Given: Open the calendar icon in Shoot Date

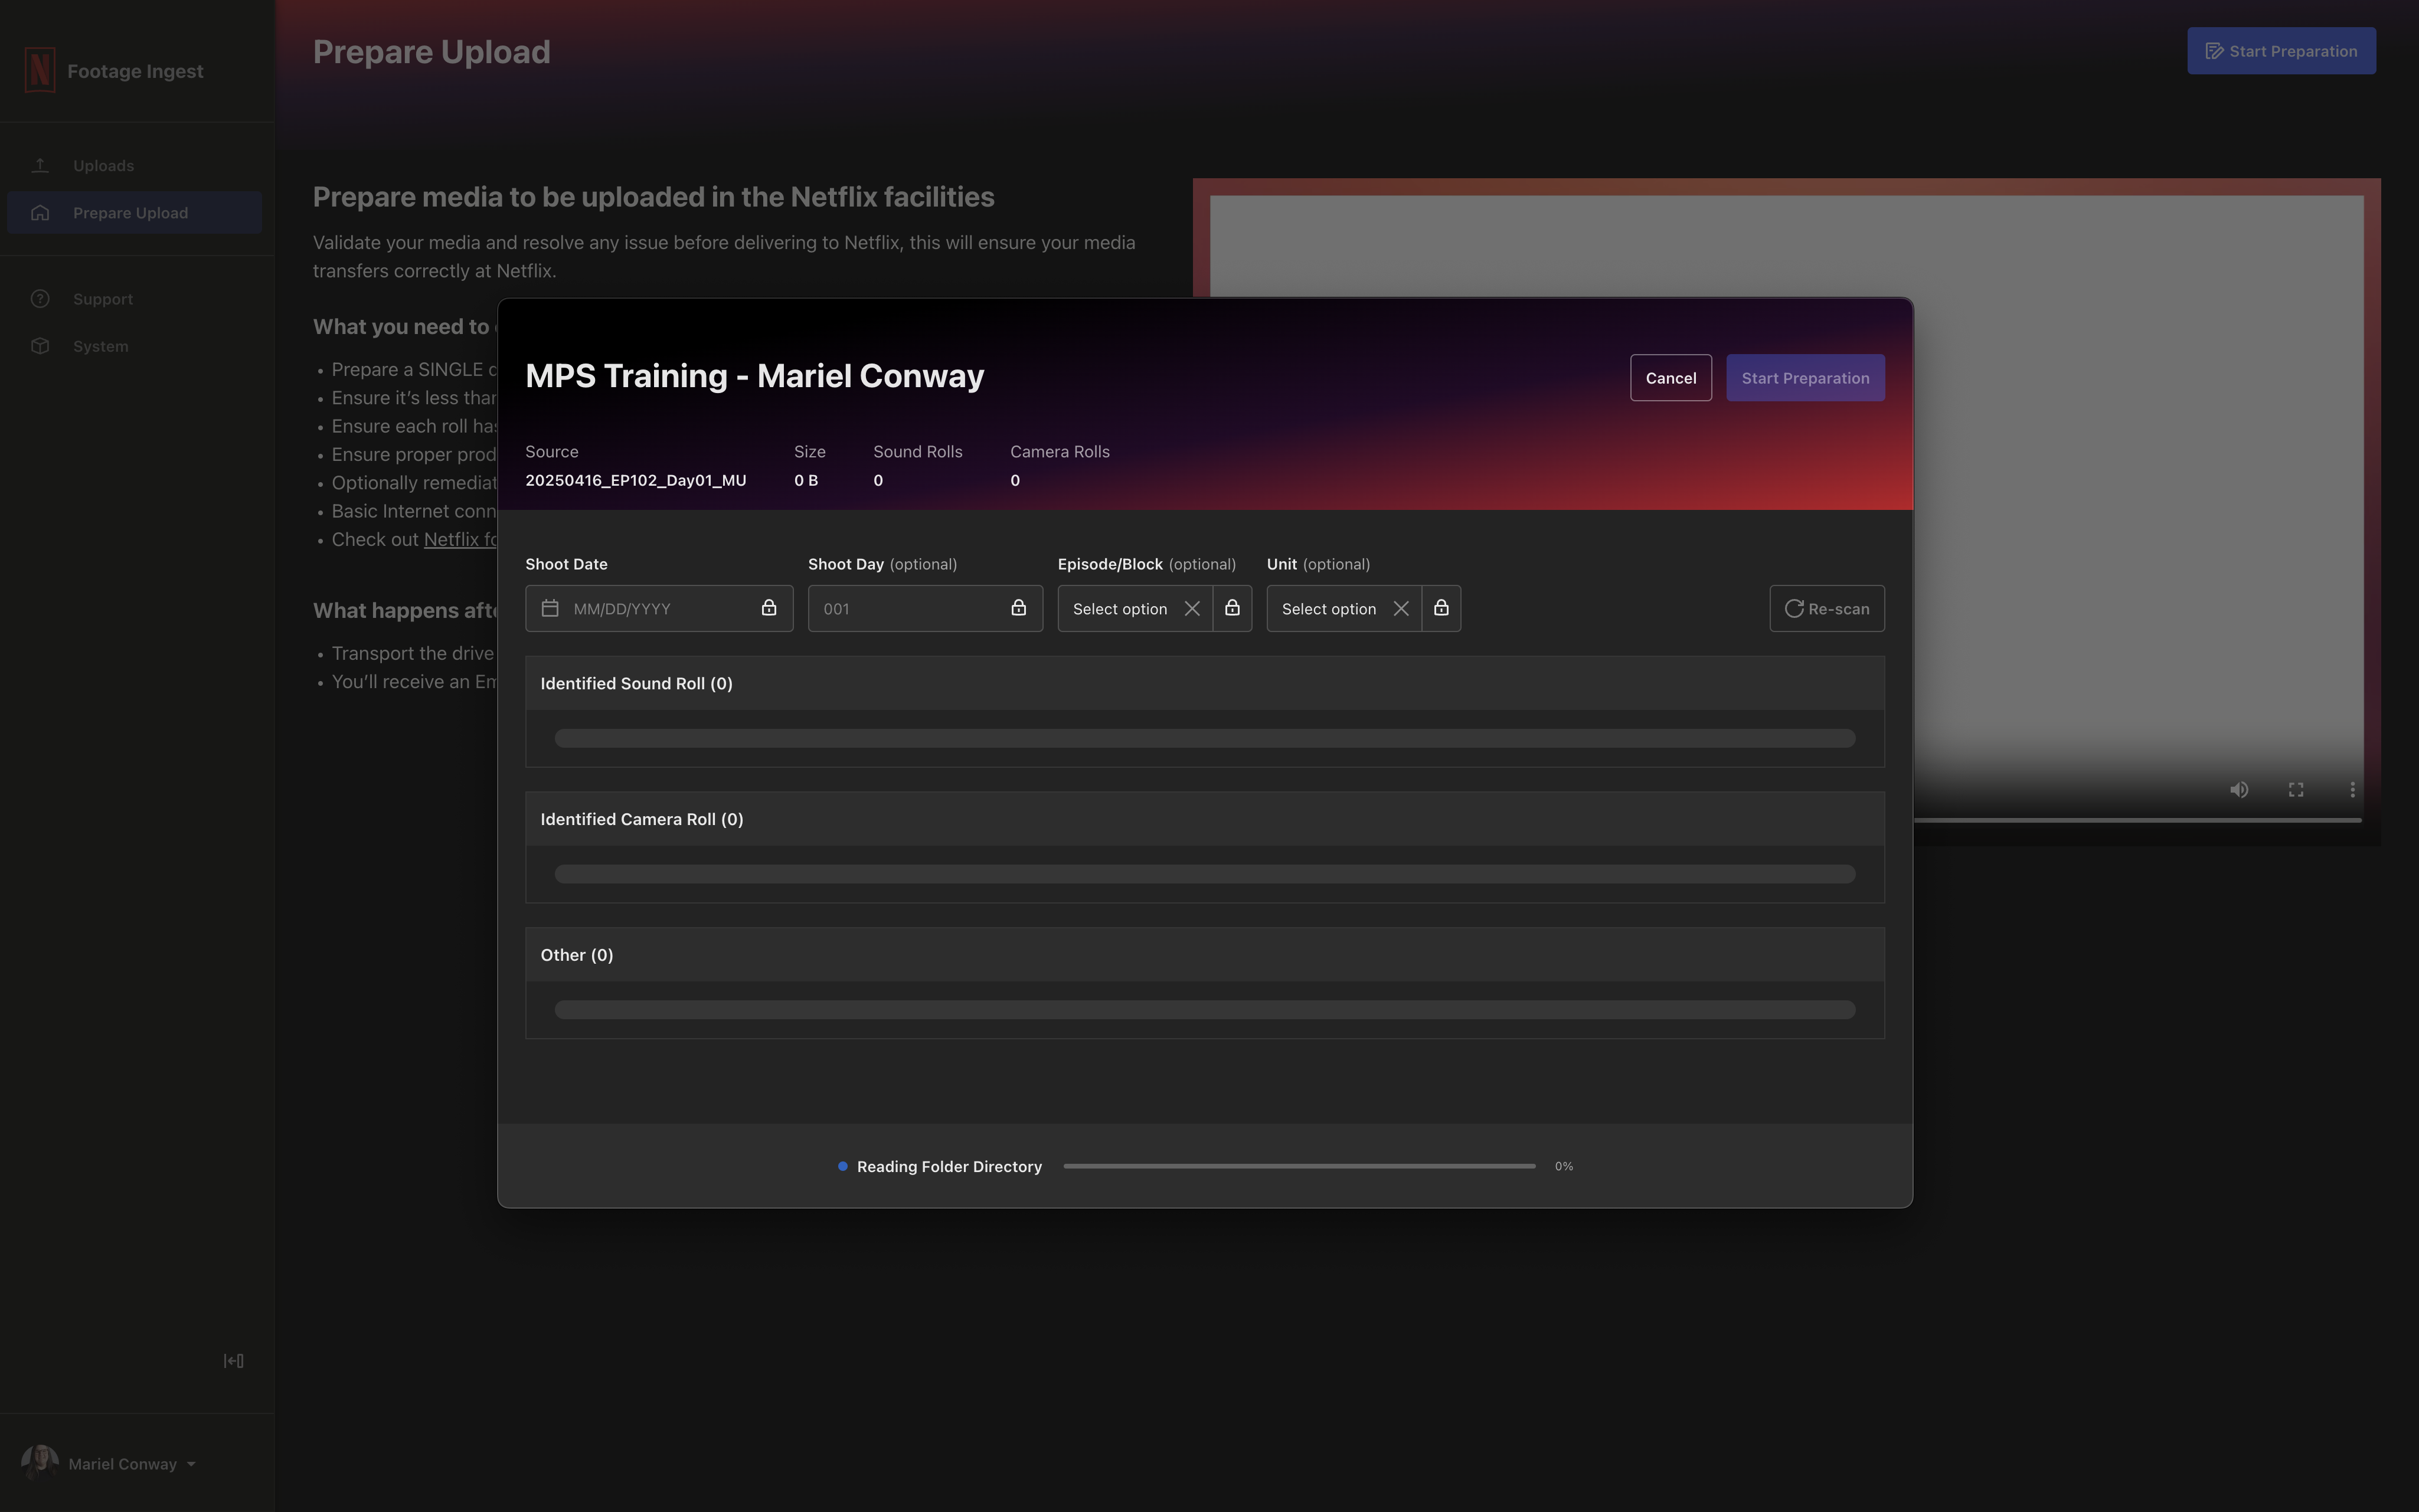Looking at the screenshot, I should [x=550, y=608].
